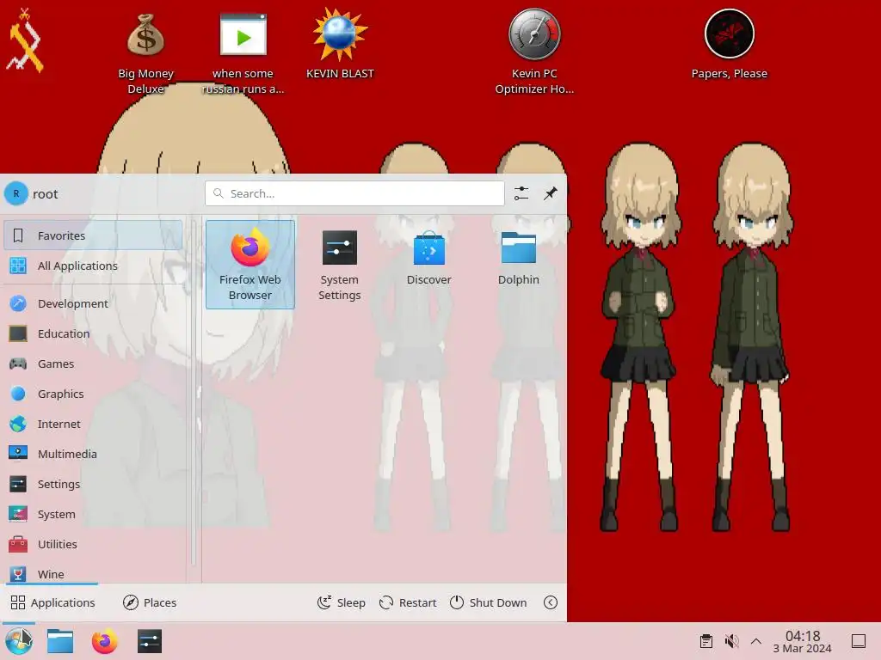Open the Graphics category
The width and height of the screenshot is (881, 660).
[93, 394]
